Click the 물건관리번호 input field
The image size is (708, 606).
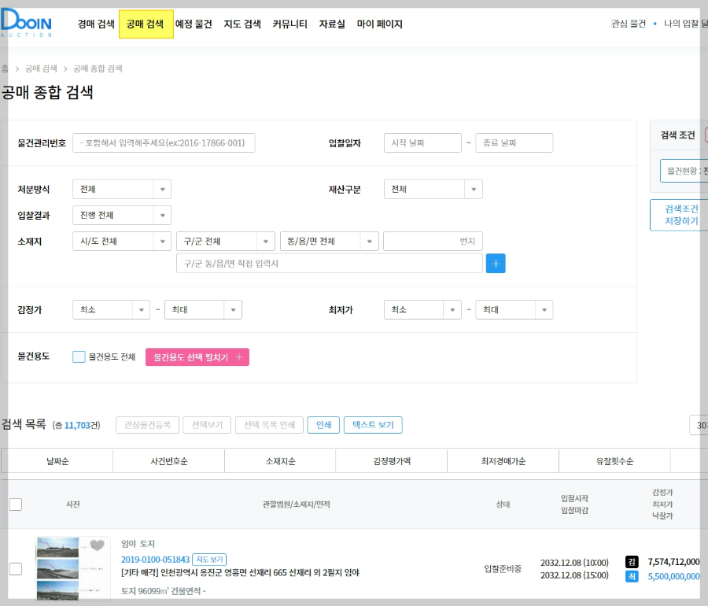[164, 142]
